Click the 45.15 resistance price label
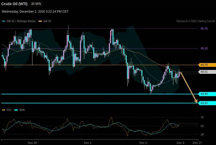 (204, 49)
